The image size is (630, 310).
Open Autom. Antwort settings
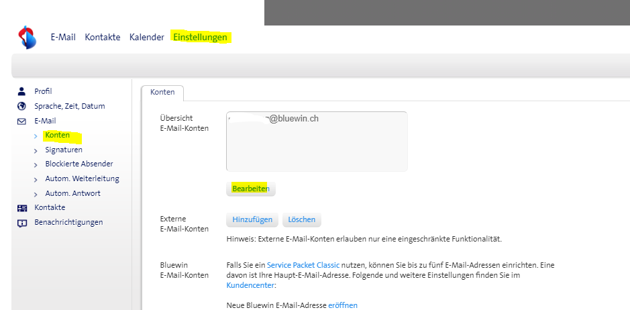coord(72,193)
